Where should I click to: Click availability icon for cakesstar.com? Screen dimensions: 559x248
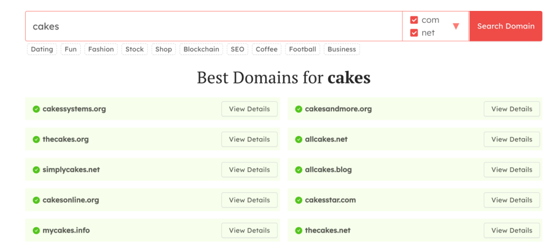pyautogui.click(x=299, y=200)
